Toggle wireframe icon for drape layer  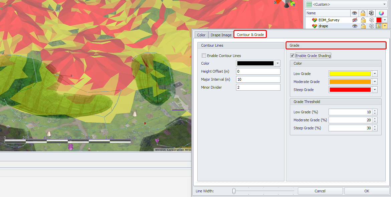coord(371,26)
